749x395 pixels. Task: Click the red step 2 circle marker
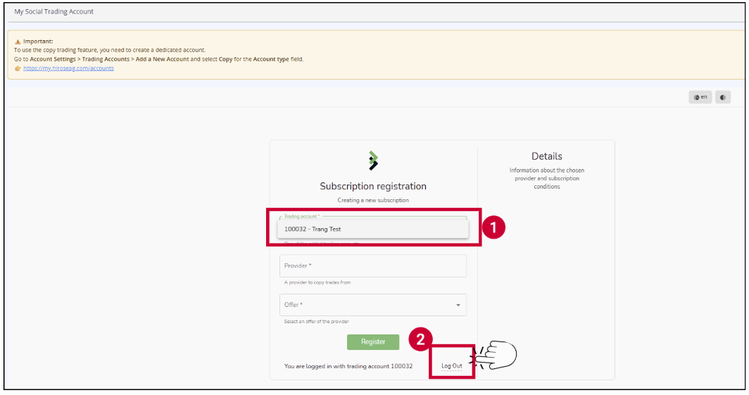(x=420, y=339)
